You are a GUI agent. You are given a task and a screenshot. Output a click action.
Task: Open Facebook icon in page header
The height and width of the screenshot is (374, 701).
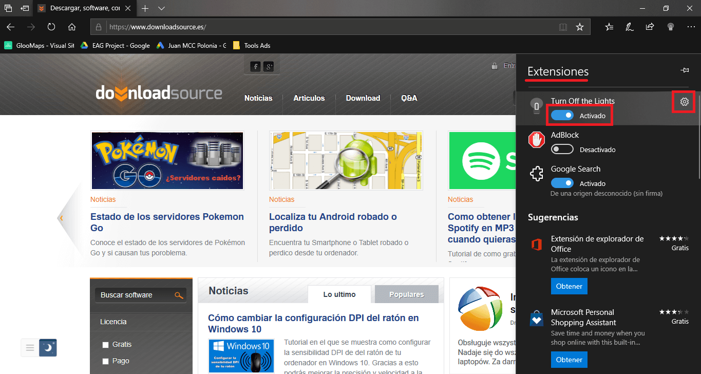pos(255,66)
